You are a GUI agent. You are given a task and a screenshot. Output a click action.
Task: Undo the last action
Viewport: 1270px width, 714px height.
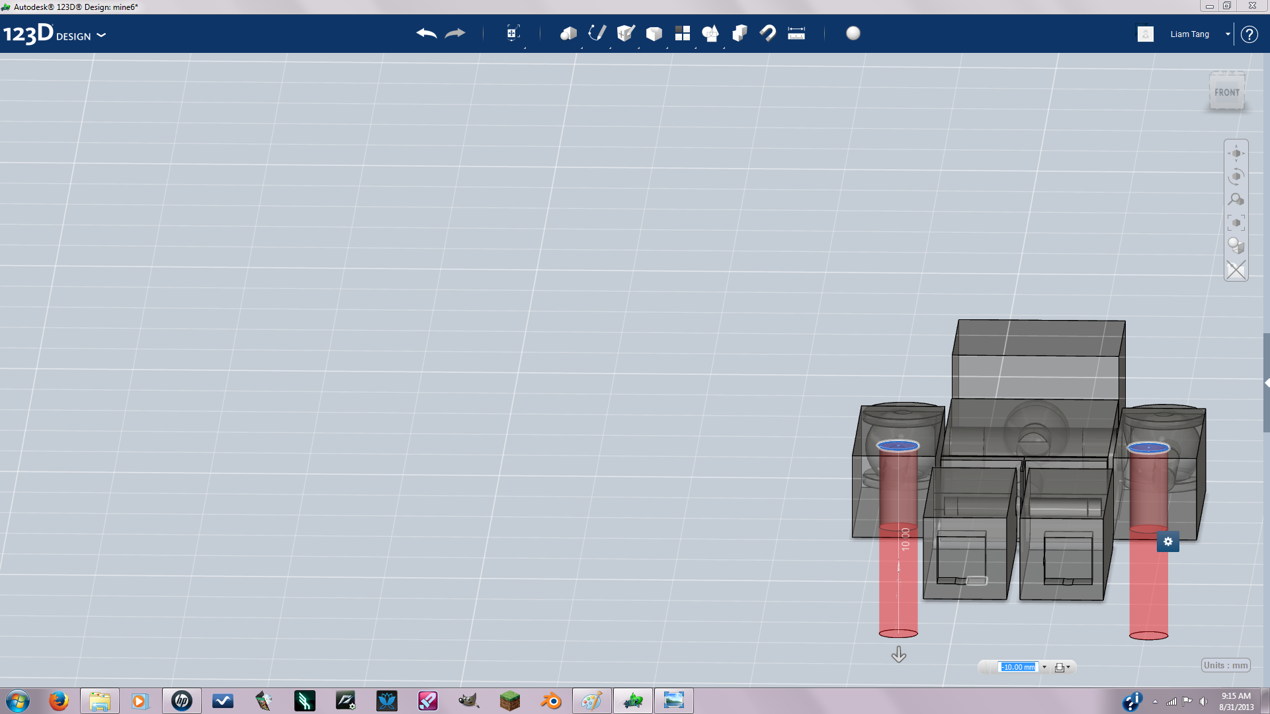(427, 33)
